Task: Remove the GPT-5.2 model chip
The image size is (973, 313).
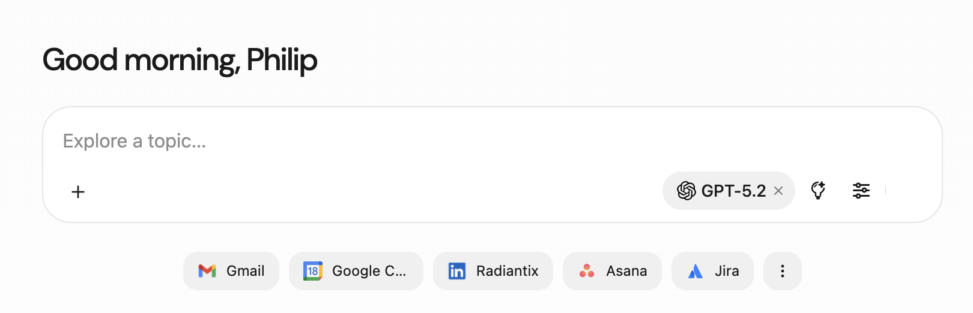Action: (x=778, y=191)
